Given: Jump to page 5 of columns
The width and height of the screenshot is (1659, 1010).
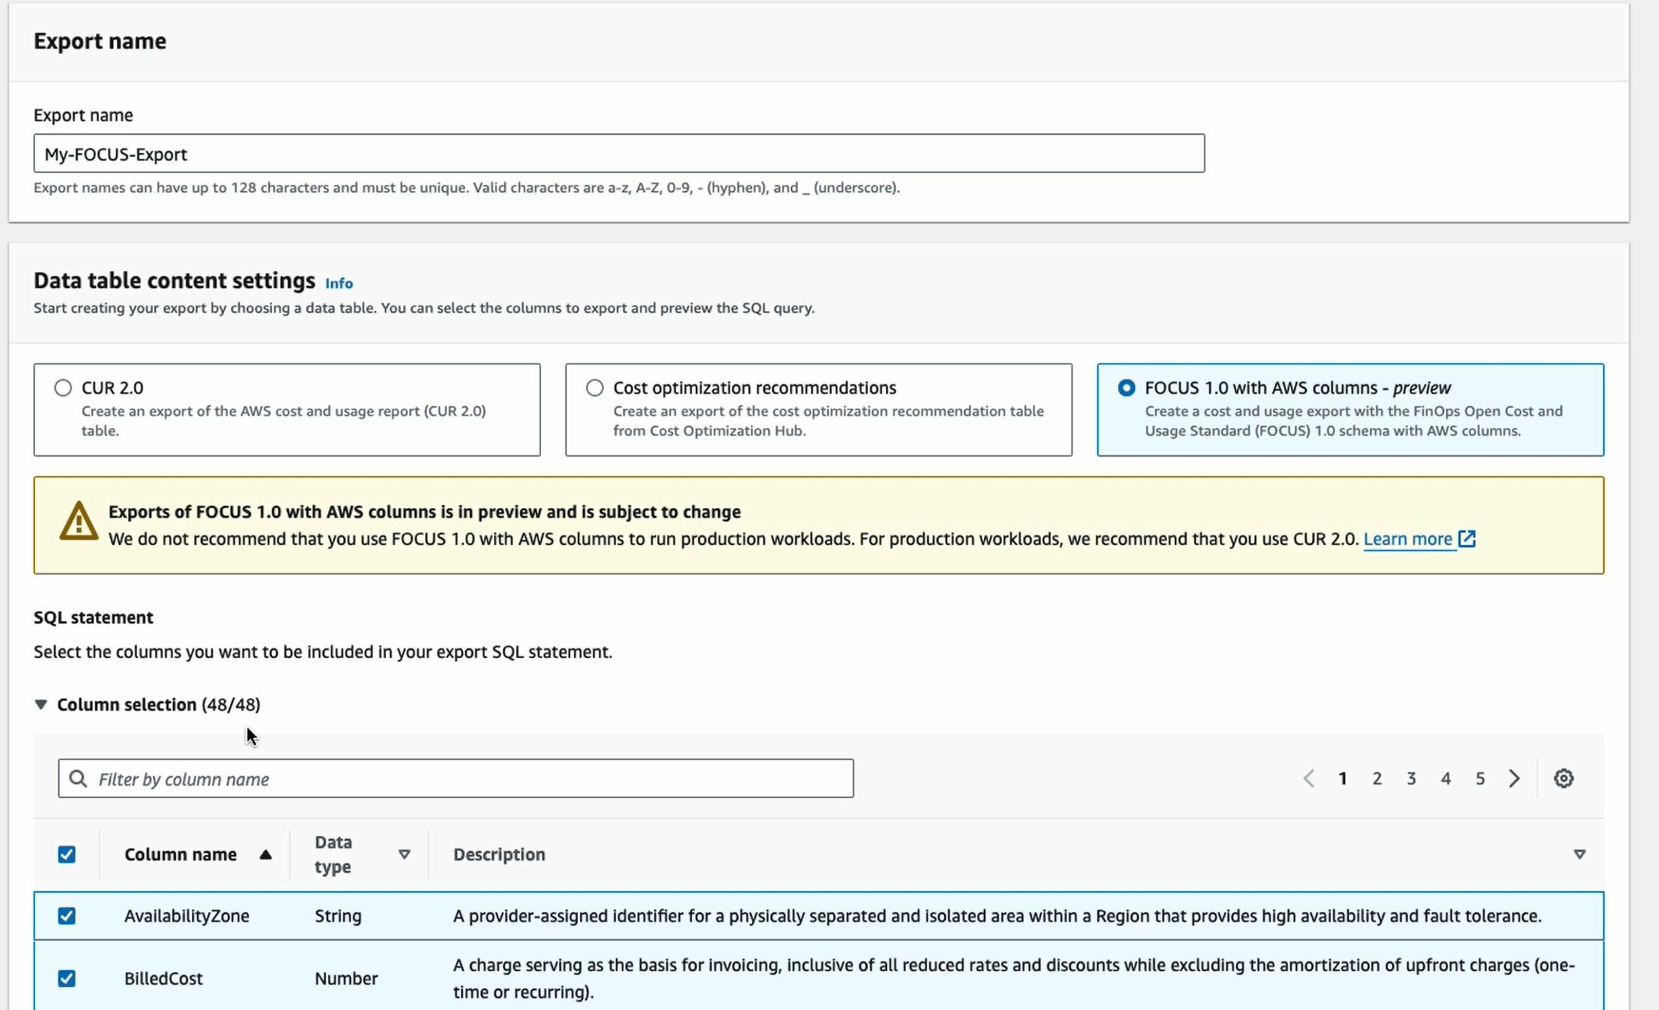Looking at the screenshot, I should (x=1480, y=779).
